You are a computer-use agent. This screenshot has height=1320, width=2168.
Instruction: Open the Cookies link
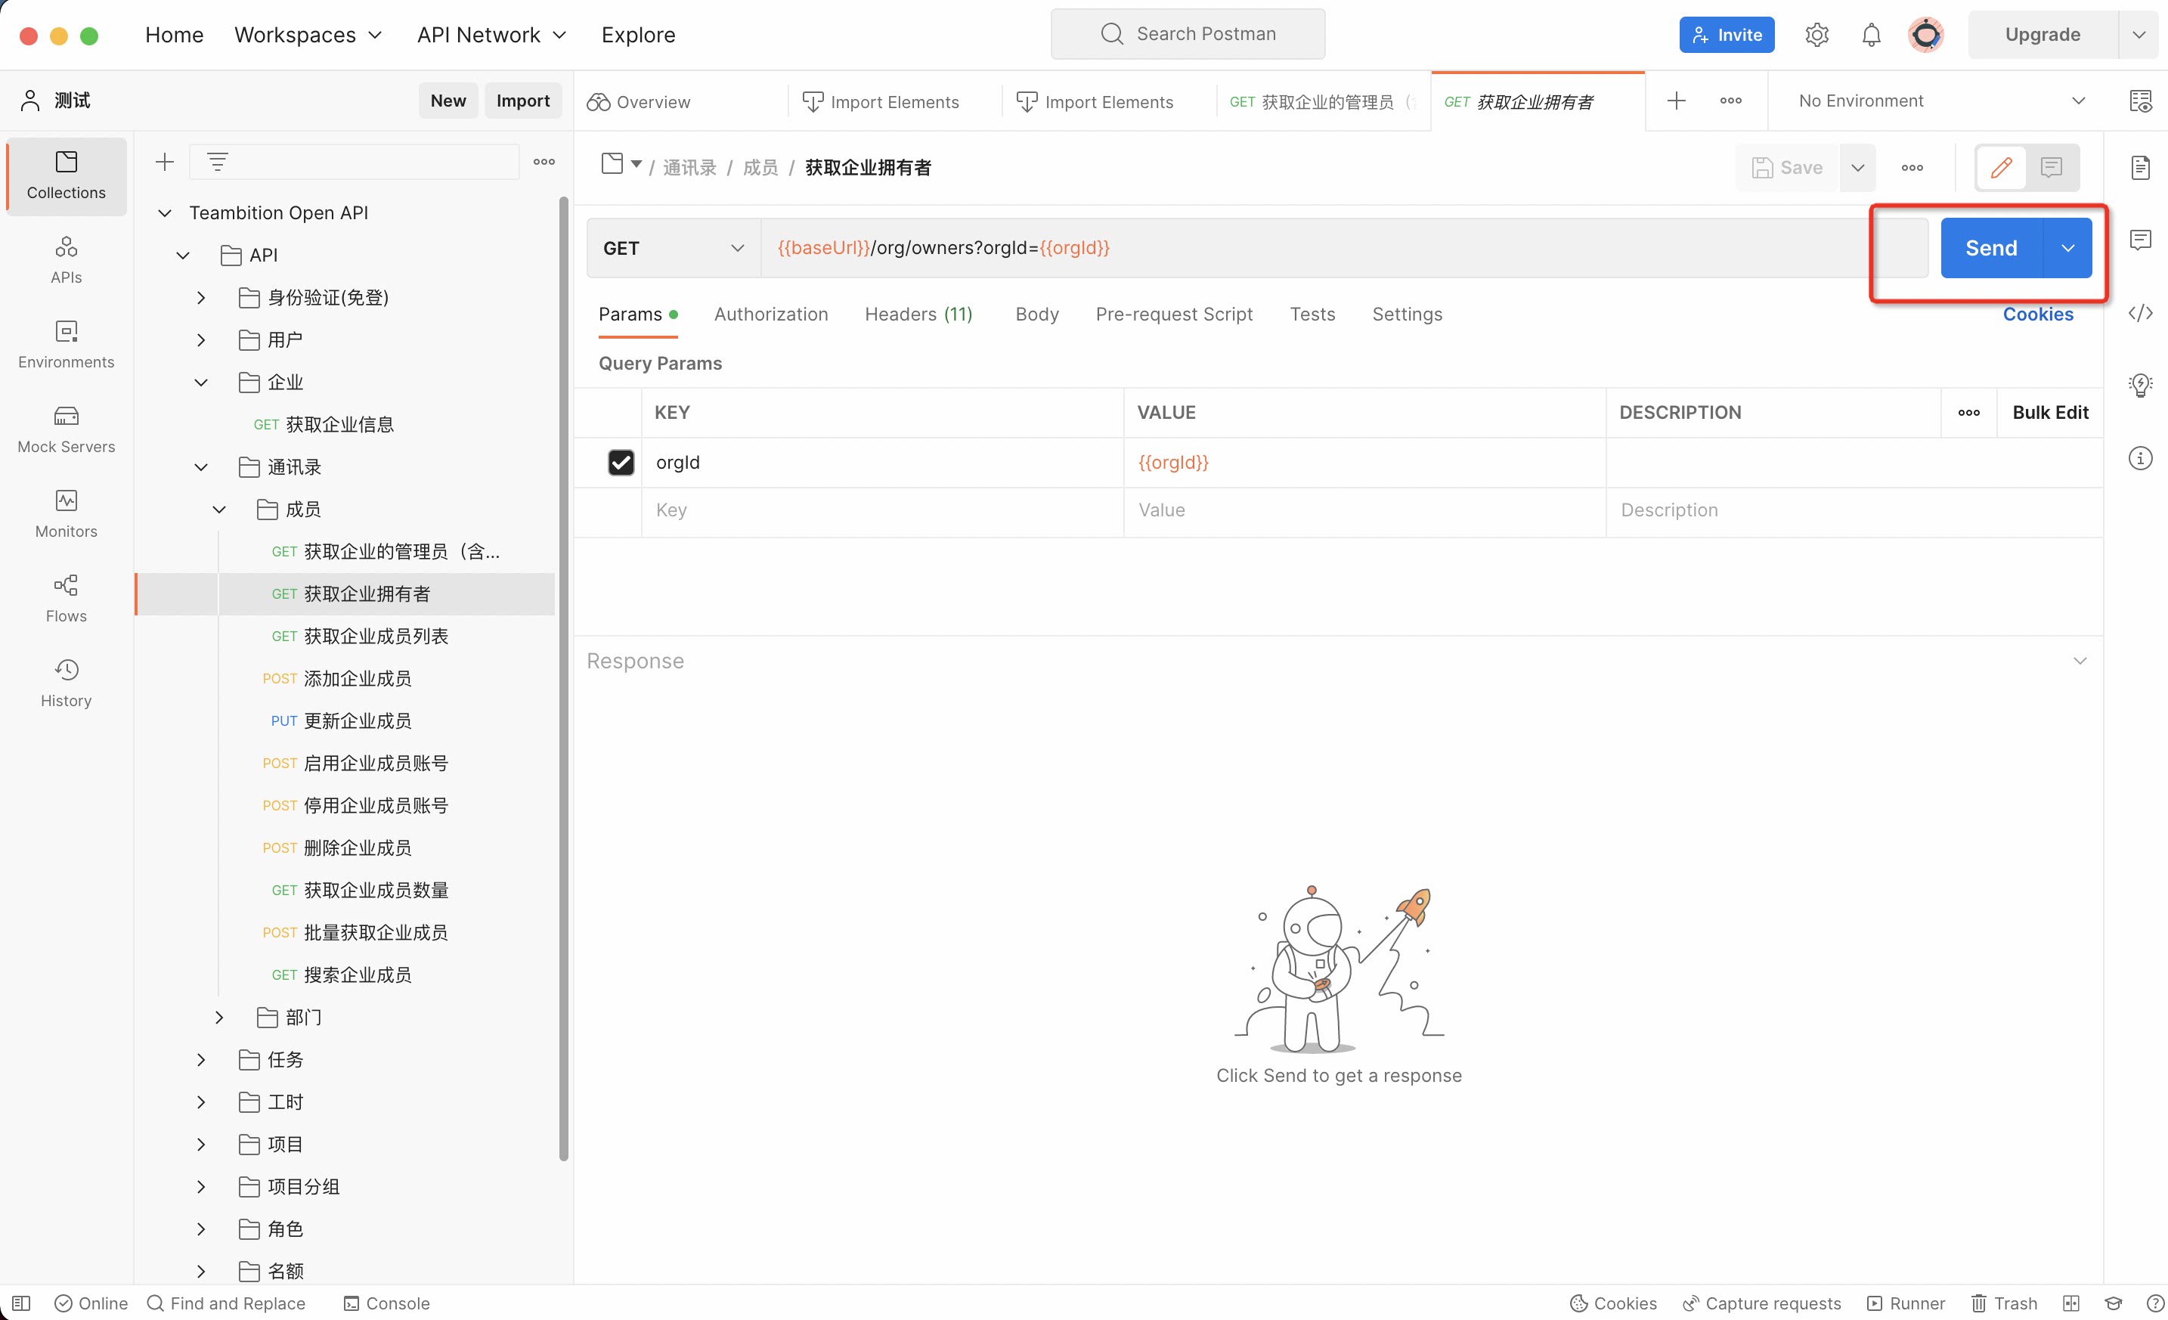click(x=2037, y=315)
